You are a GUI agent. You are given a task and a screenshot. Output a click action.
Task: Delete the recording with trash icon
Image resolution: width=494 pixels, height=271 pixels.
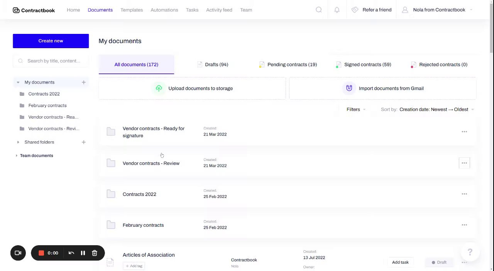coord(95,253)
